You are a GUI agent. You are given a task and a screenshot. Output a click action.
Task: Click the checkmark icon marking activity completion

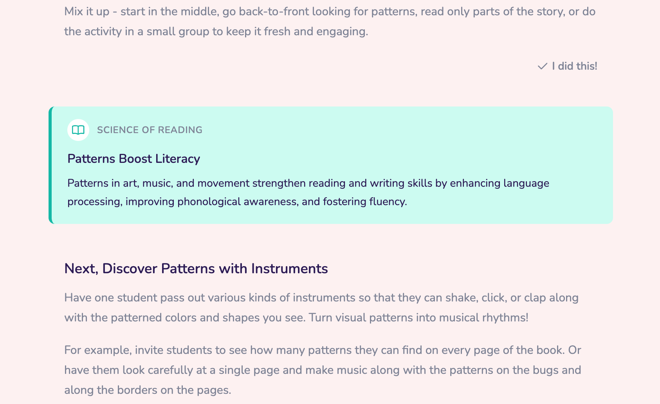543,67
